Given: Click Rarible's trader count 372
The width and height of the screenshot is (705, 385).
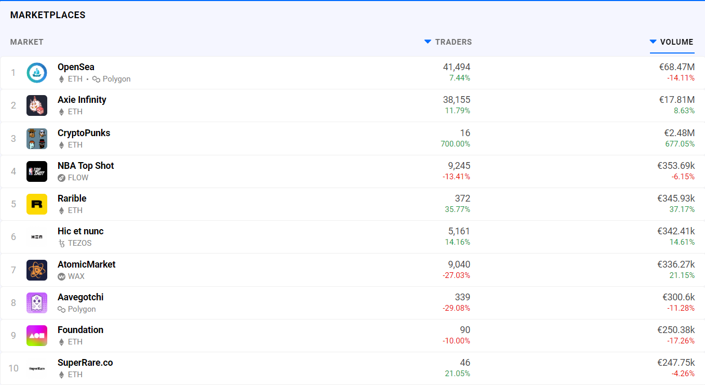Looking at the screenshot, I should coord(463,198).
